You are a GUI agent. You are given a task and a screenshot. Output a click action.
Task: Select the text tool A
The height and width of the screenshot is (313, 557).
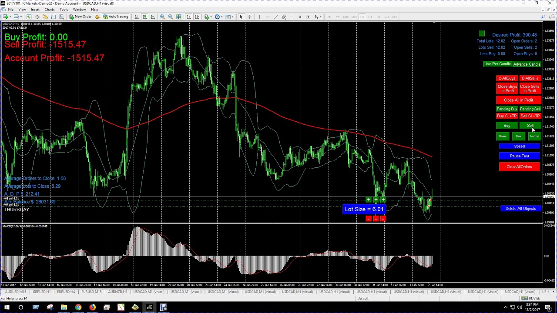[x=300, y=17]
